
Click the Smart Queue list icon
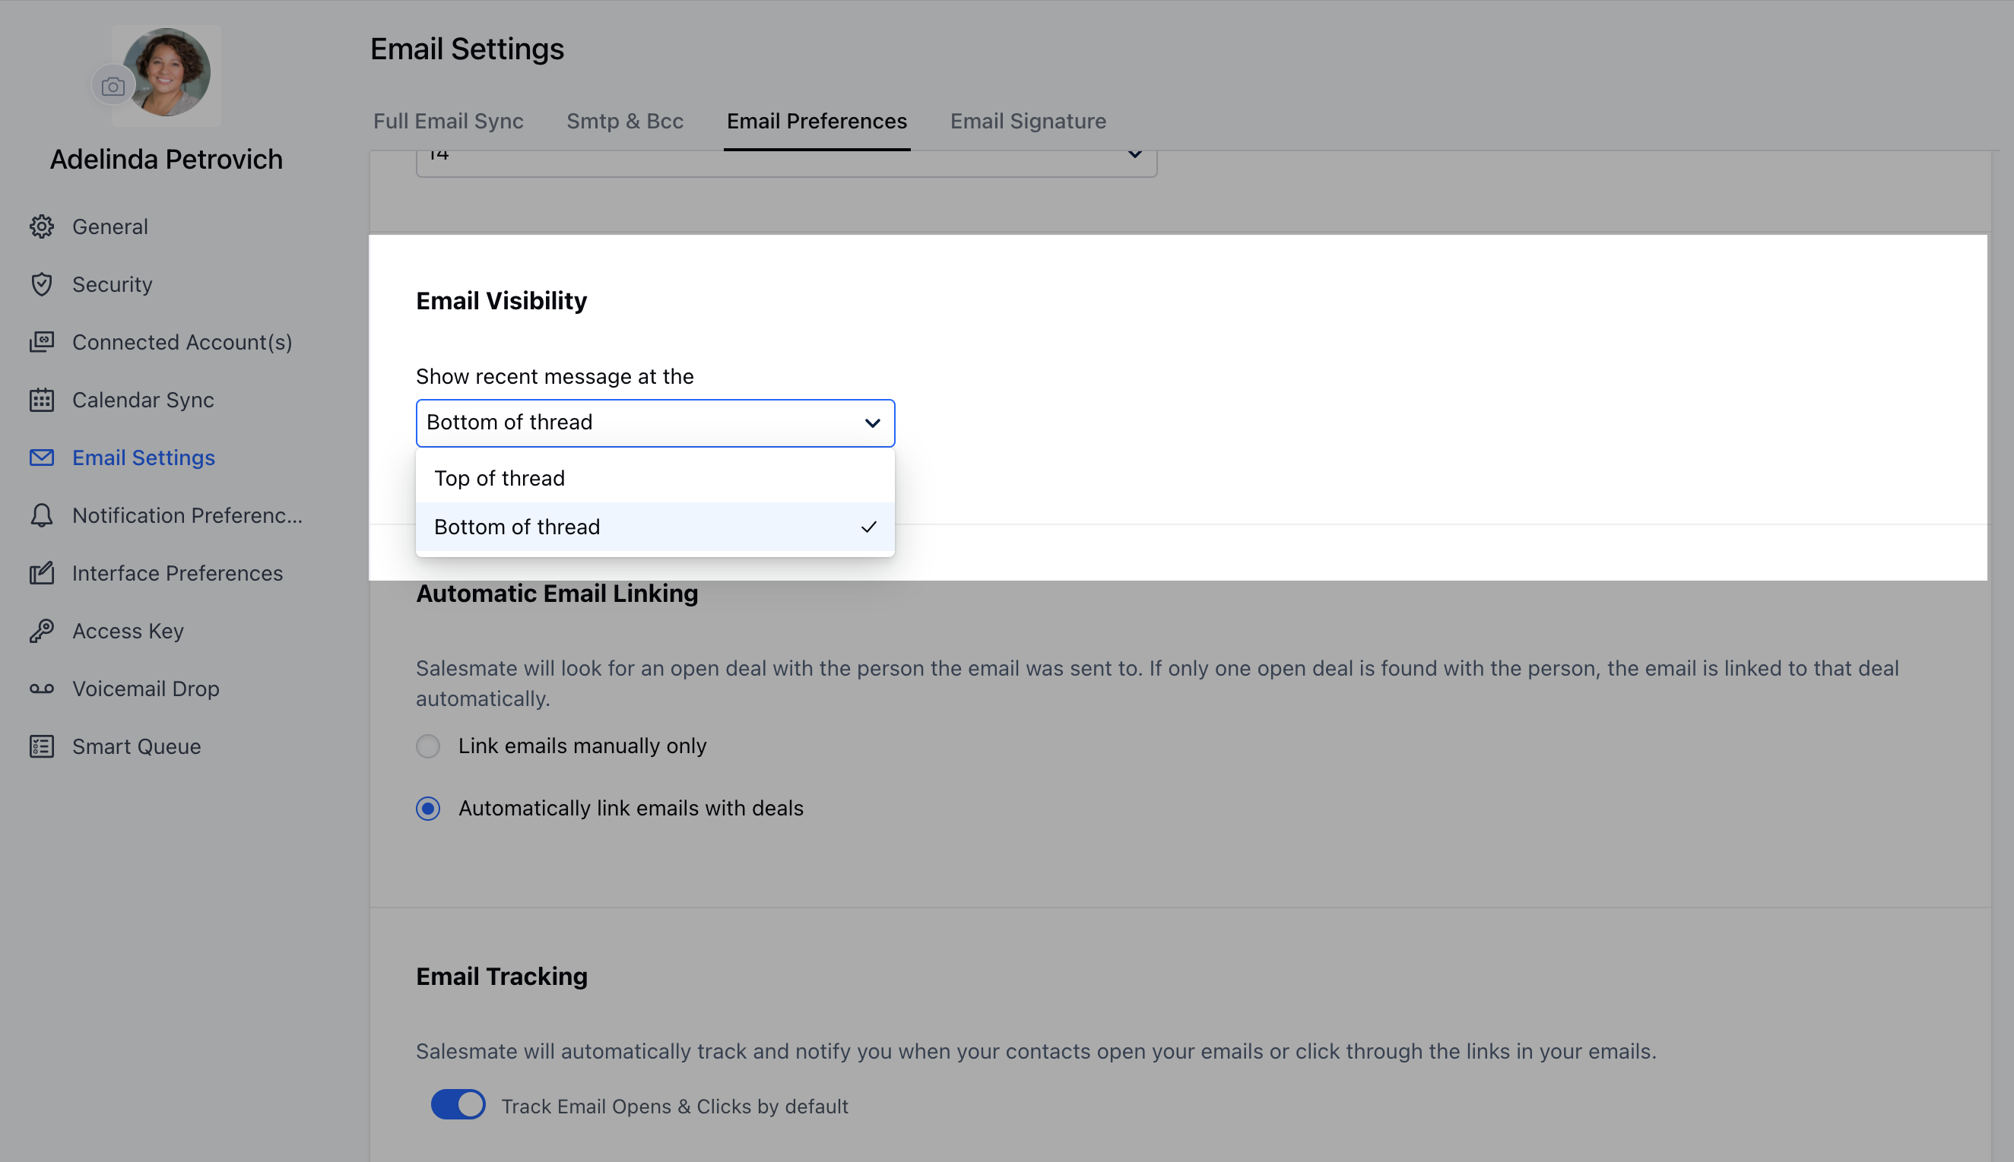[42, 746]
